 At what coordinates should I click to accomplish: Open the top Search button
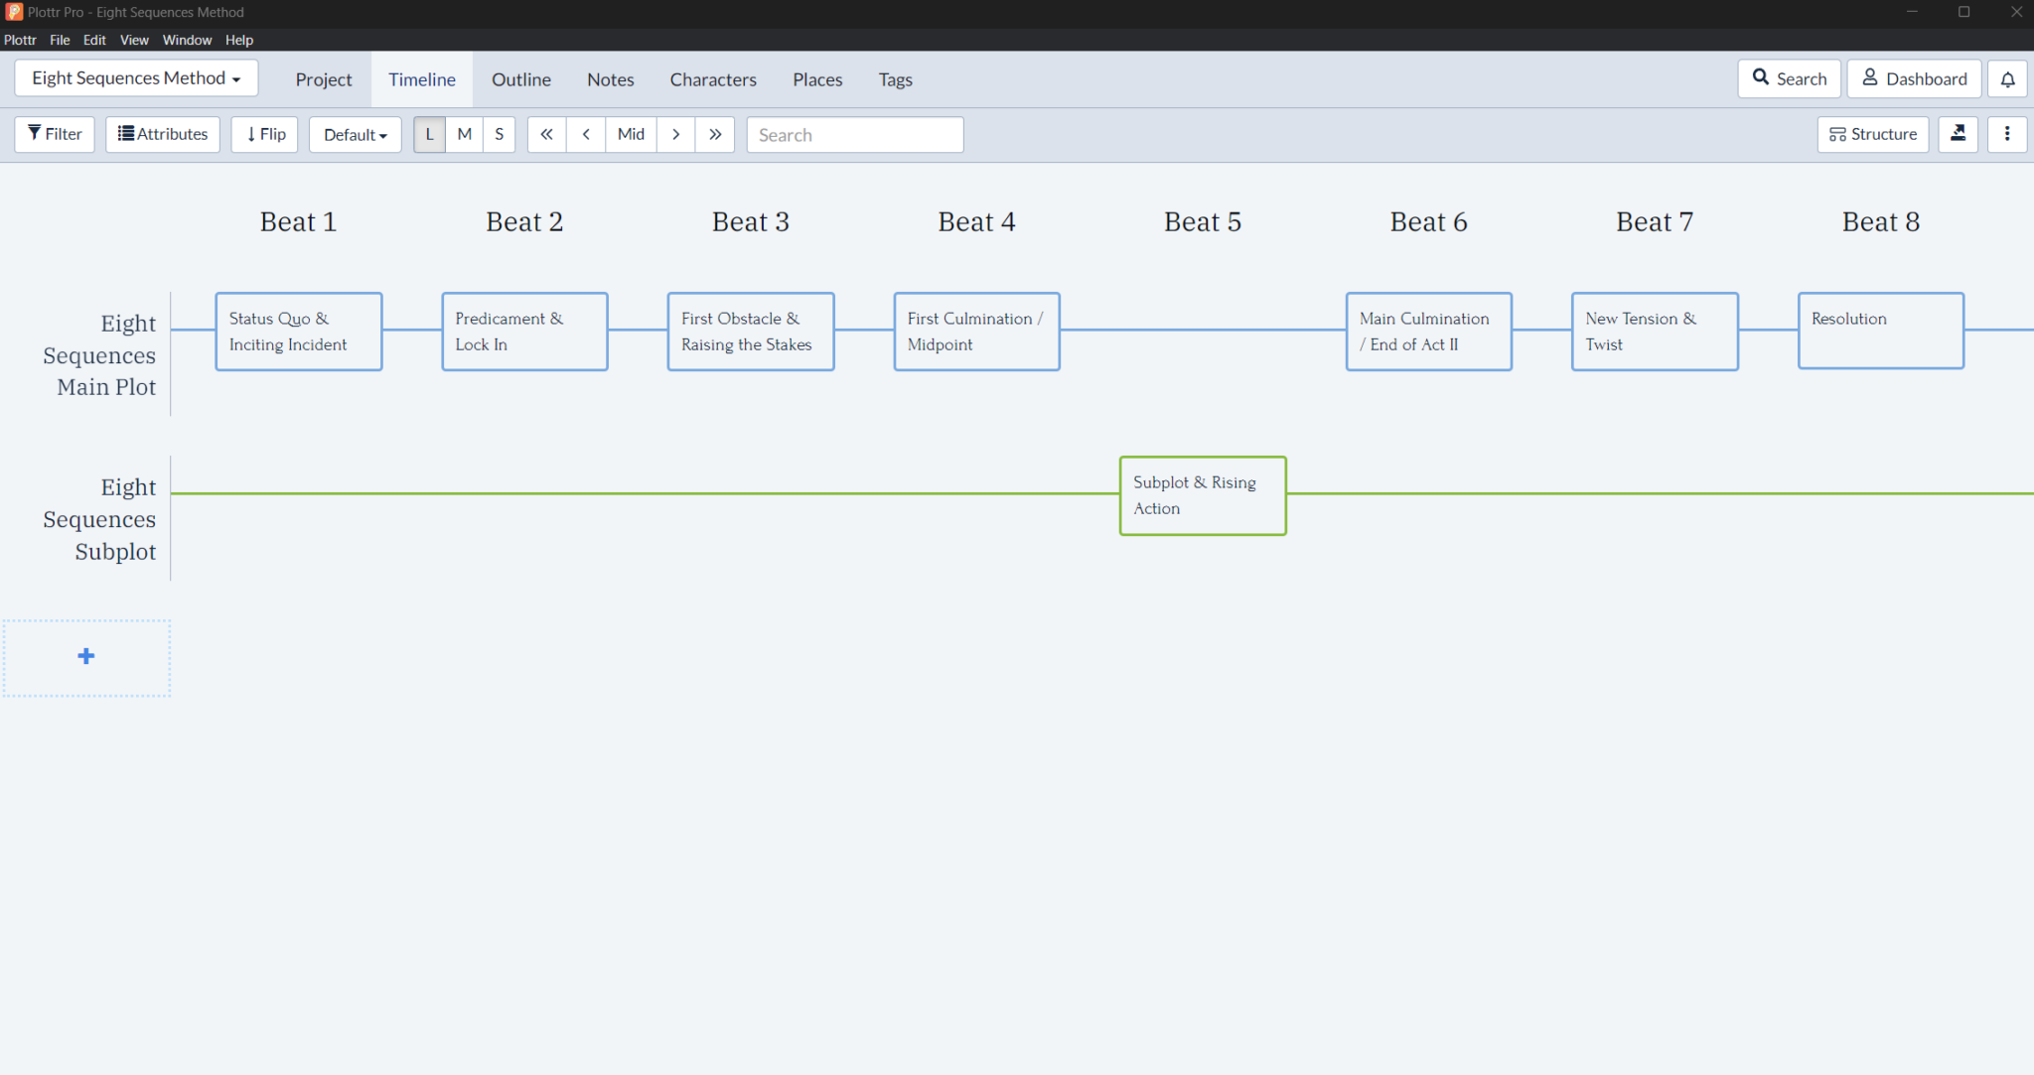click(x=1789, y=78)
